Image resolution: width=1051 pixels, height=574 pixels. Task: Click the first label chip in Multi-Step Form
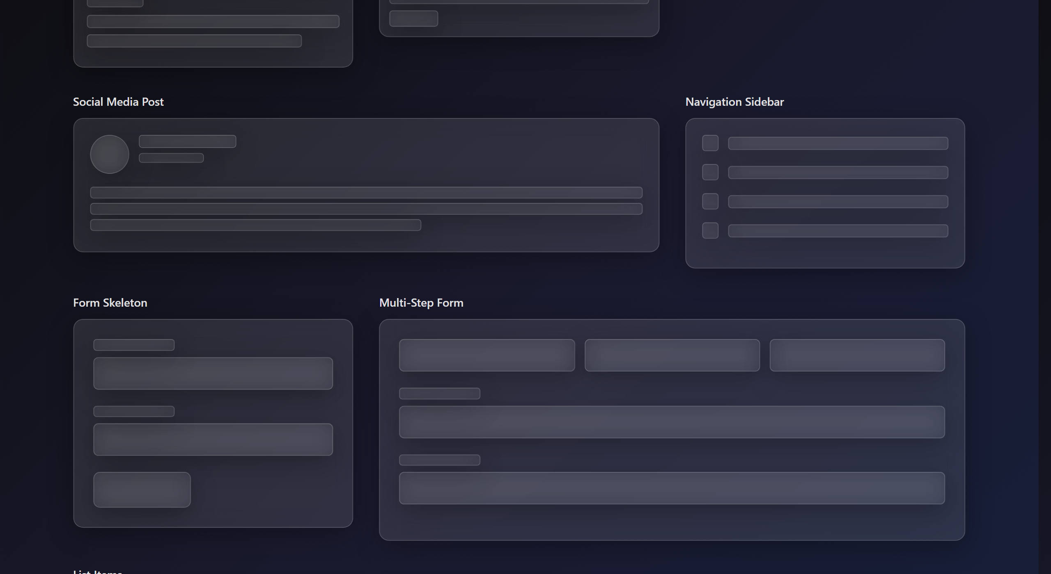pyautogui.click(x=439, y=393)
